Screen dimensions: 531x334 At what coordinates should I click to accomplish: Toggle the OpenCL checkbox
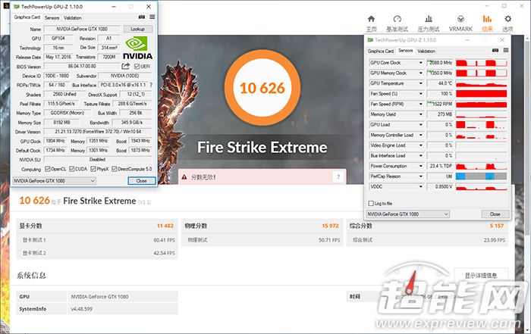(x=47, y=169)
